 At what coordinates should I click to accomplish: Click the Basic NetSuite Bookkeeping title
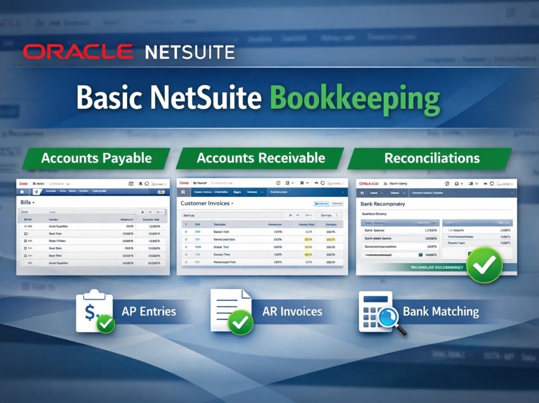(258, 98)
